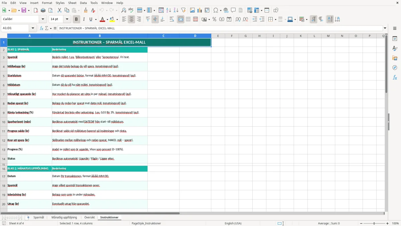Click the Font Color red swatch

pos(103,19)
